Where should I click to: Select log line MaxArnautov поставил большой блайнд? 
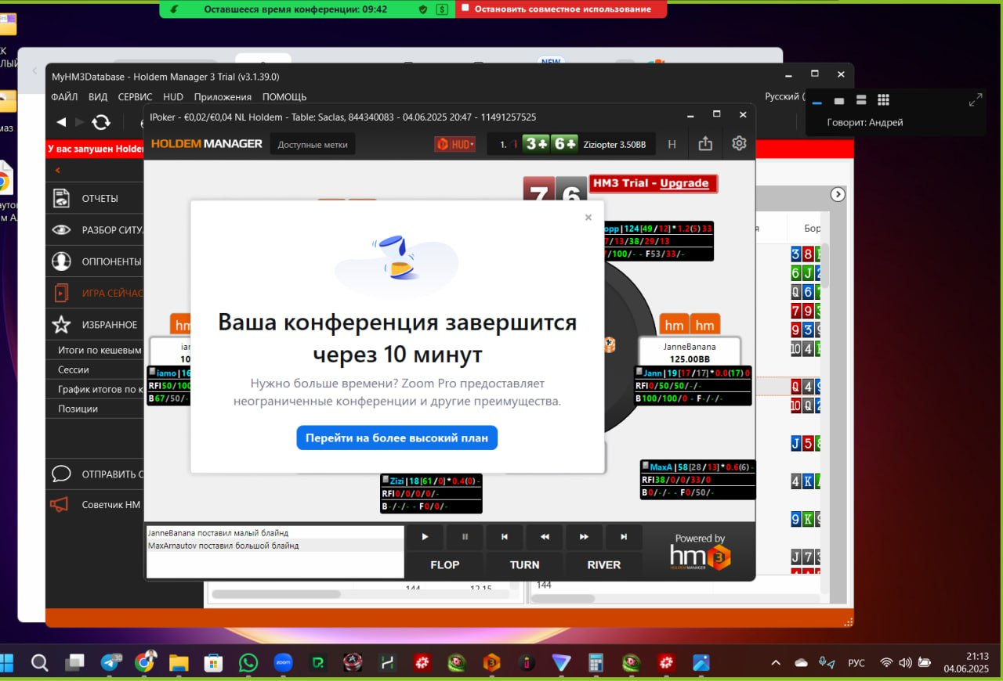click(275, 546)
